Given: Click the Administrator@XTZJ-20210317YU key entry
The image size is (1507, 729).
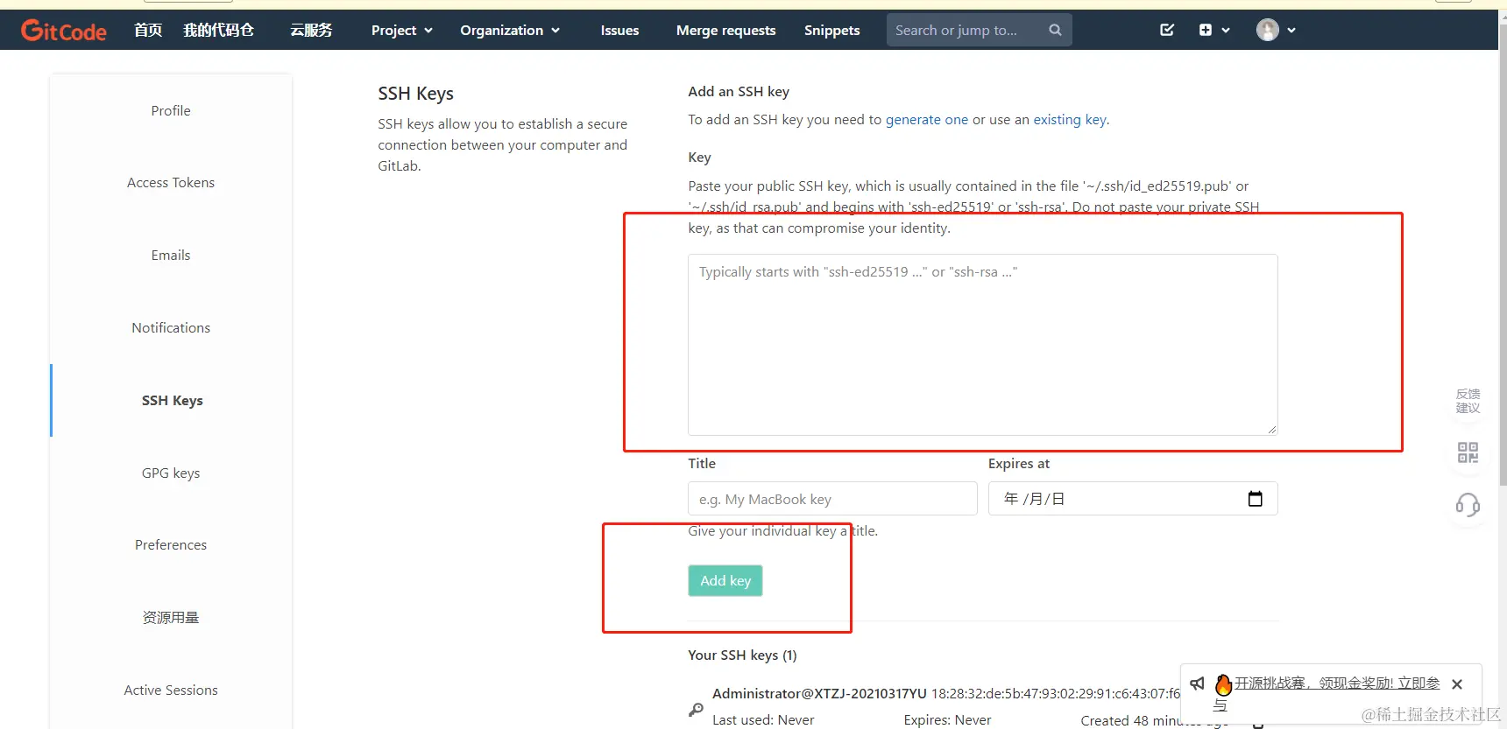Looking at the screenshot, I should [819, 693].
